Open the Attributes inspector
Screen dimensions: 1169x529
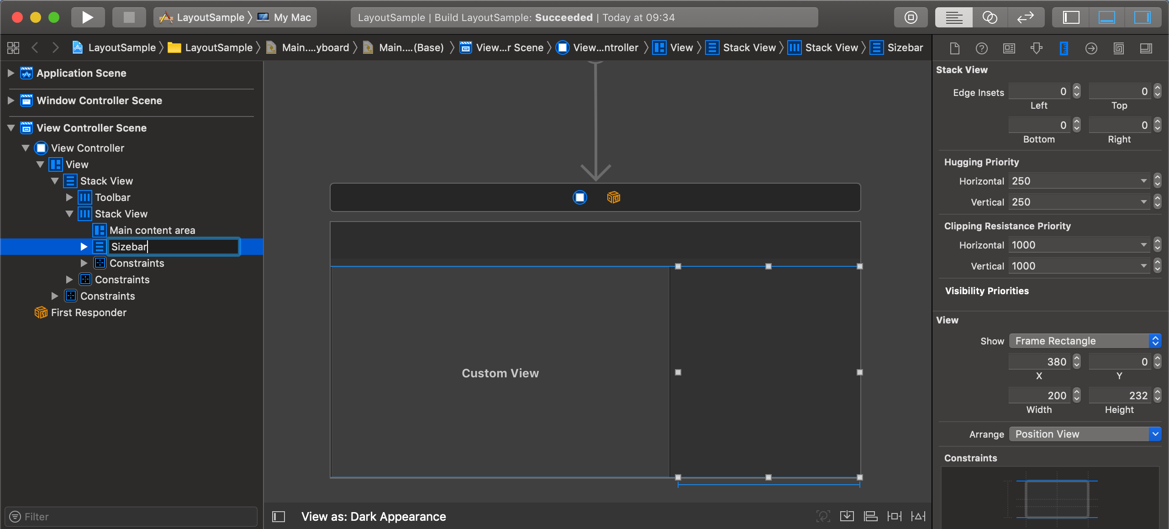1037,48
